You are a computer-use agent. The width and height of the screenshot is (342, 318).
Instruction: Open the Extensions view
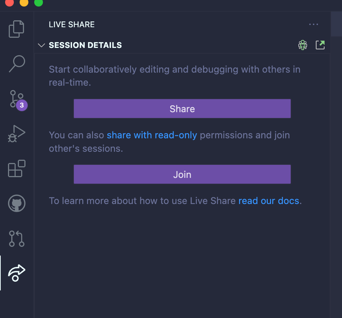point(16,168)
